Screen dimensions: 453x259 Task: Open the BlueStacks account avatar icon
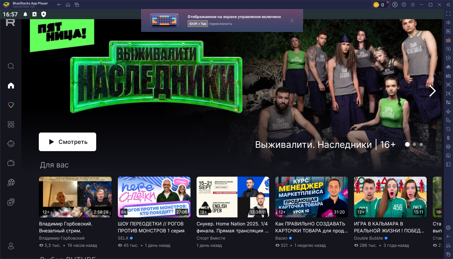tap(395, 5)
